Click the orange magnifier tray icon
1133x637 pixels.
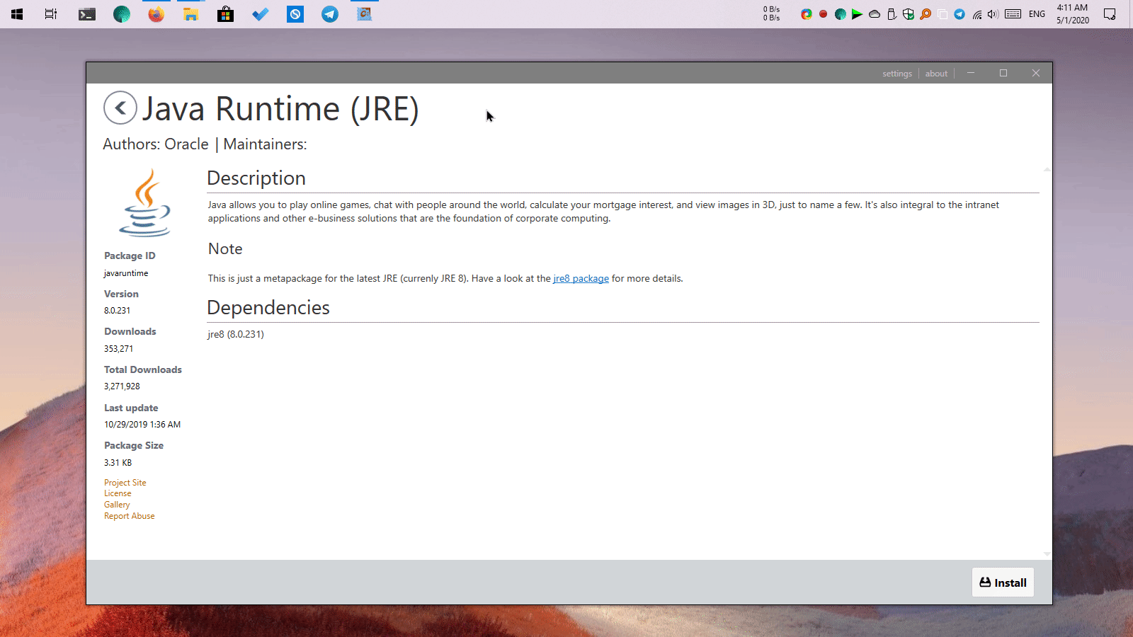[926, 14]
